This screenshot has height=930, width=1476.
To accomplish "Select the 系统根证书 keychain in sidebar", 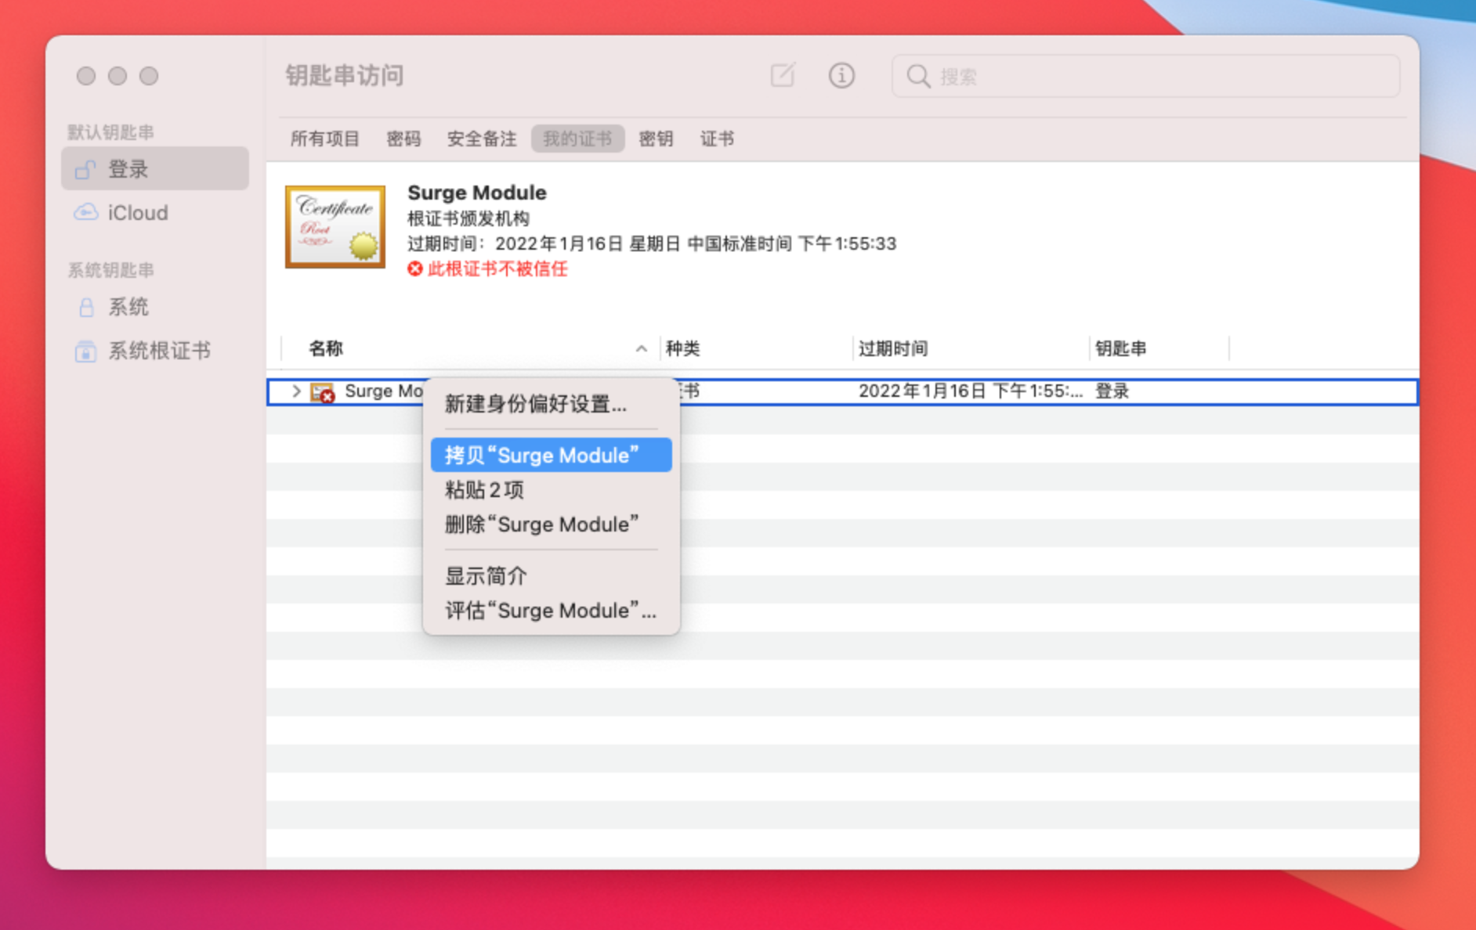I will click(155, 351).
